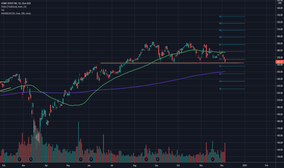
Task: Open the earnings E marker between May and Jun
Action: pos(81,159)
